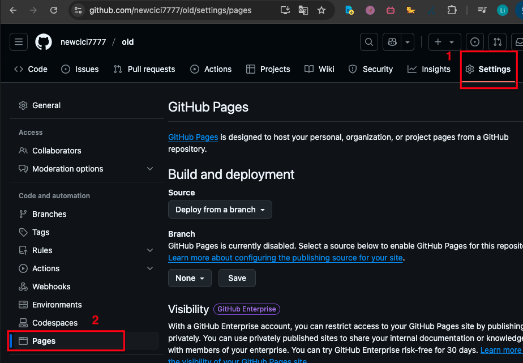Click the install app icon in address bar
Viewport: 523px width, 363px height.
pos(285,10)
